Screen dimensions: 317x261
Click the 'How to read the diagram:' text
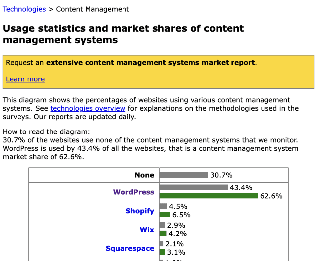(46, 132)
